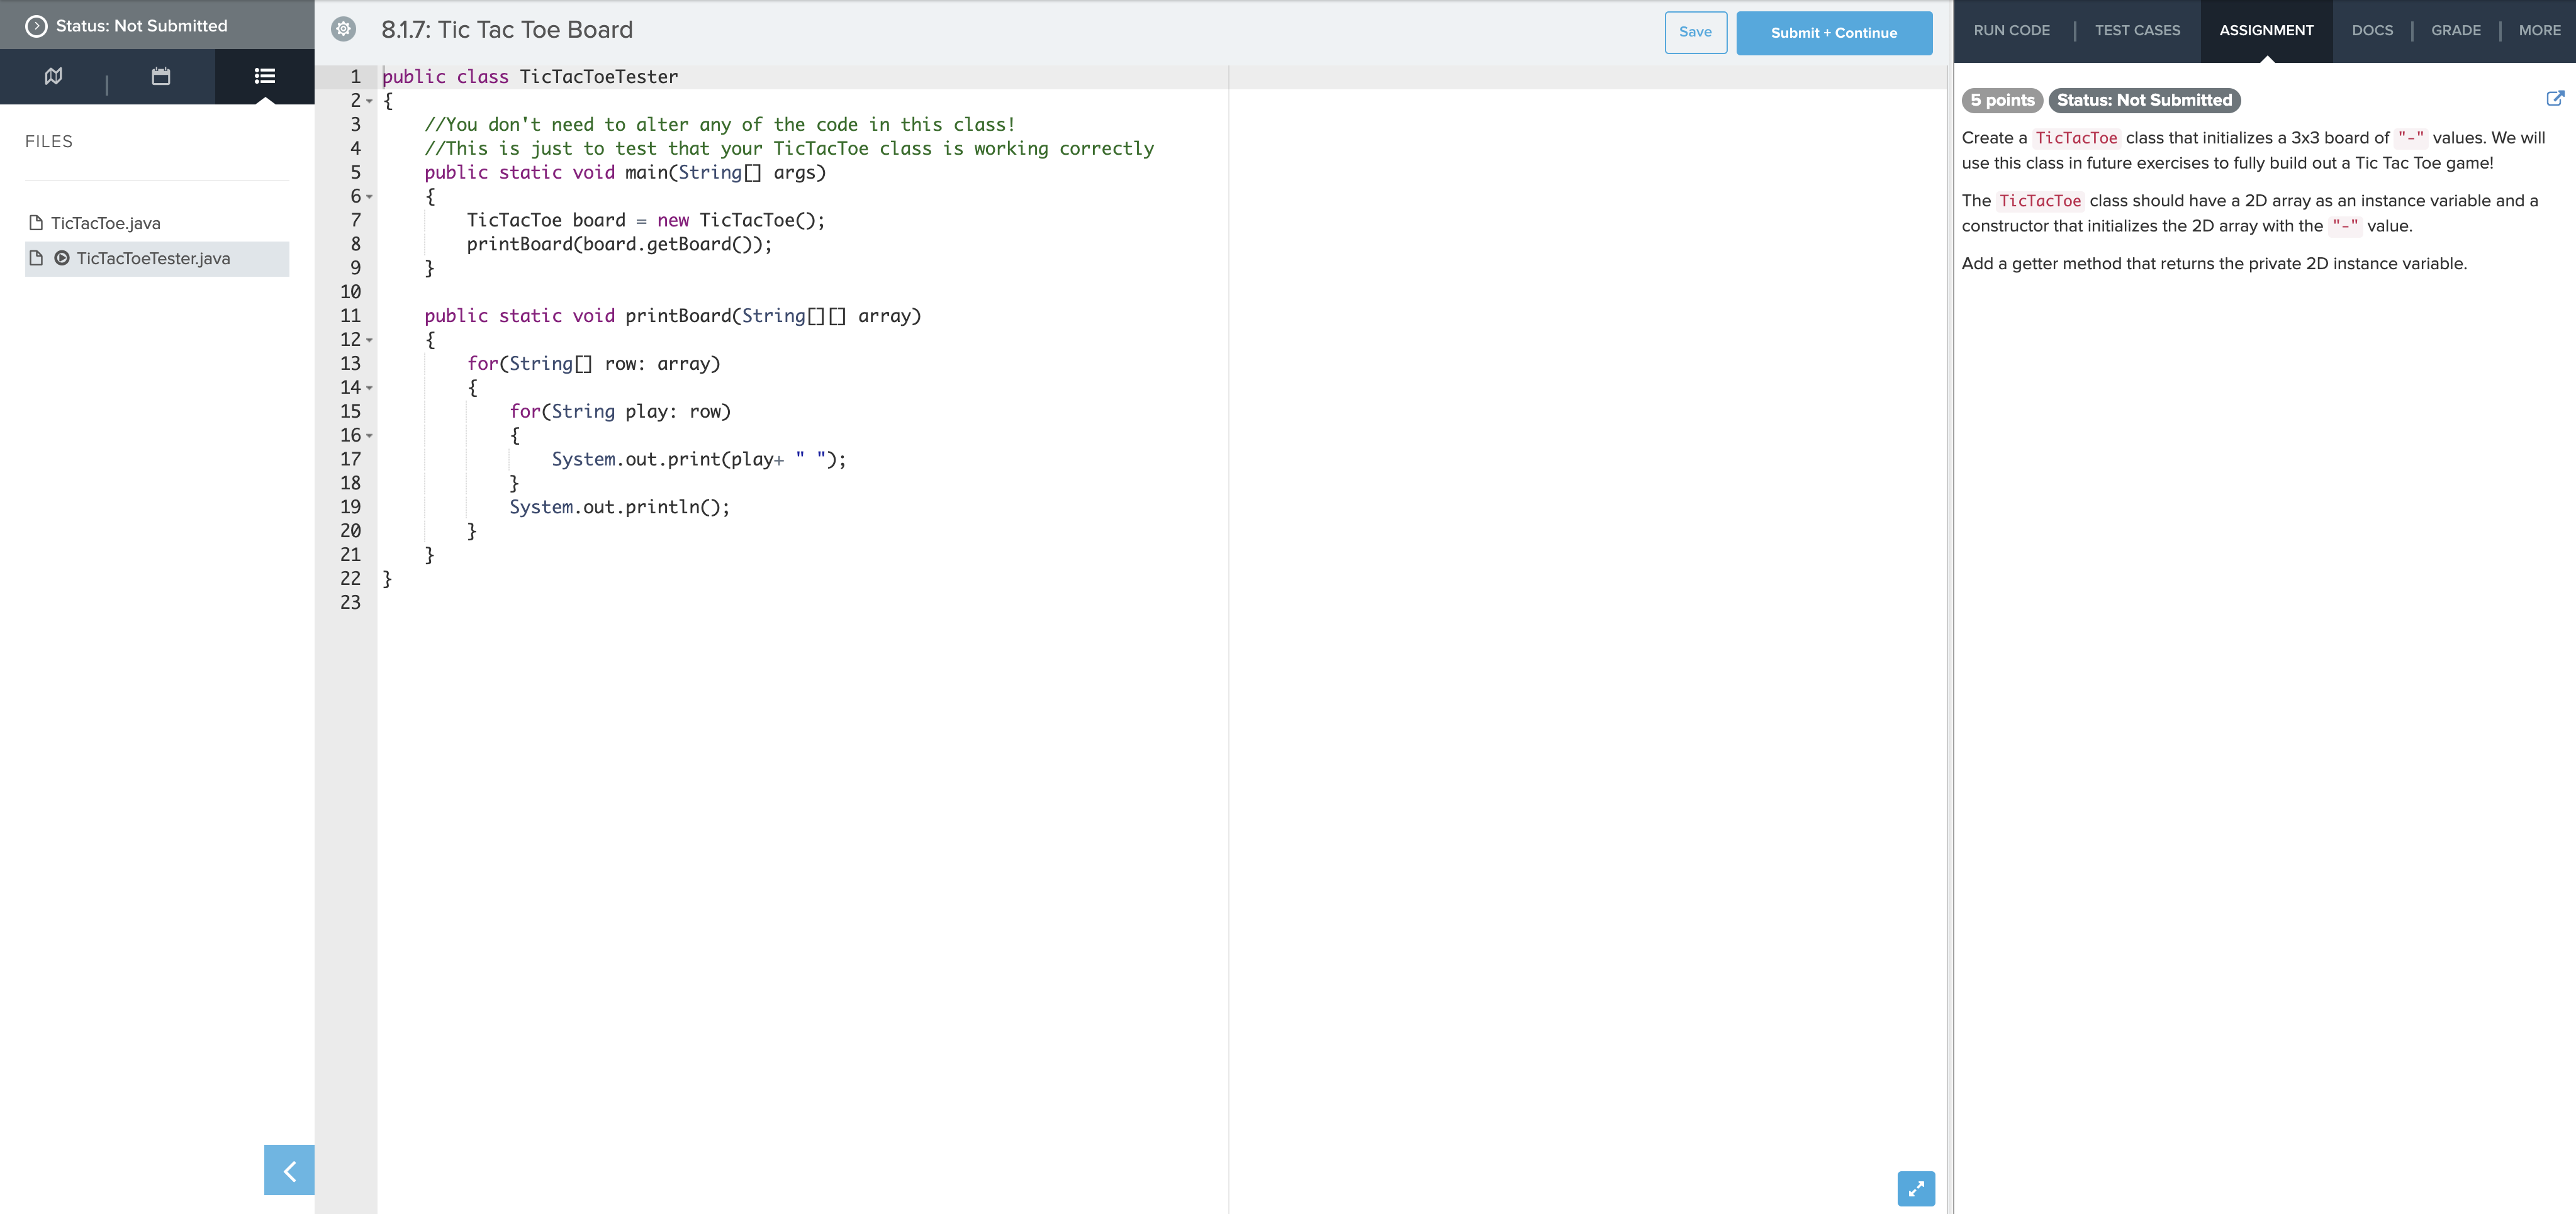The image size is (2576, 1214).
Task: Switch to the TEST CASES tab
Action: click(2137, 30)
